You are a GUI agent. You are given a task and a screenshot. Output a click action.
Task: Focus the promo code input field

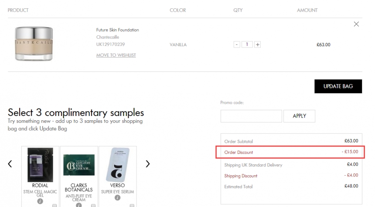[x=251, y=116]
